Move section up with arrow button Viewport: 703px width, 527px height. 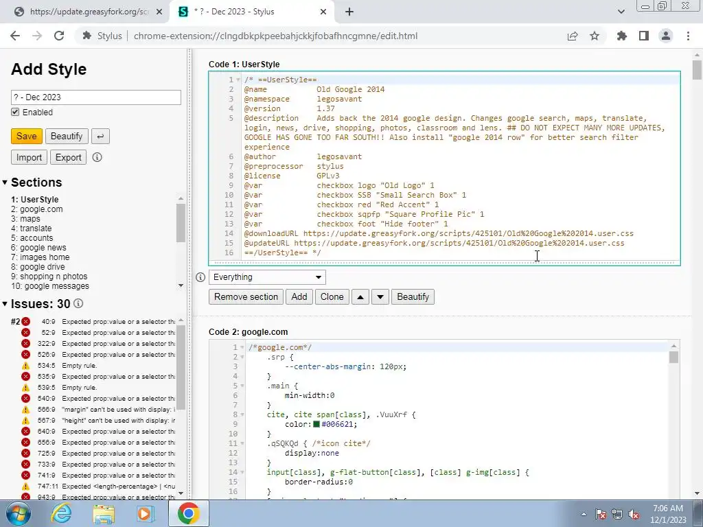pyautogui.click(x=360, y=296)
